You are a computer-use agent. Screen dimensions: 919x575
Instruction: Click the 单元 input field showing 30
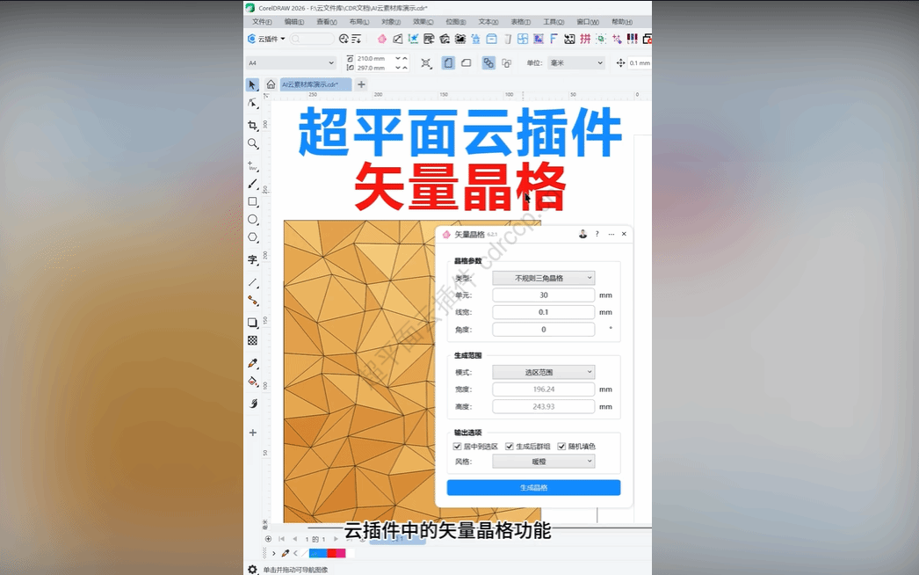[x=543, y=295]
